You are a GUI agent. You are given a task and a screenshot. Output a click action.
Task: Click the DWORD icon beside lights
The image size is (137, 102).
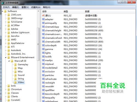point(43,53)
